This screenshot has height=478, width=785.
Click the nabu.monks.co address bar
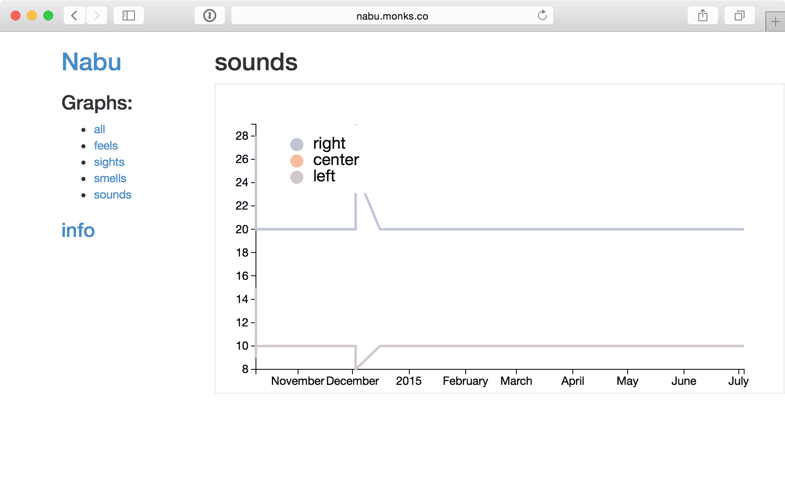(x=392, y=16)
